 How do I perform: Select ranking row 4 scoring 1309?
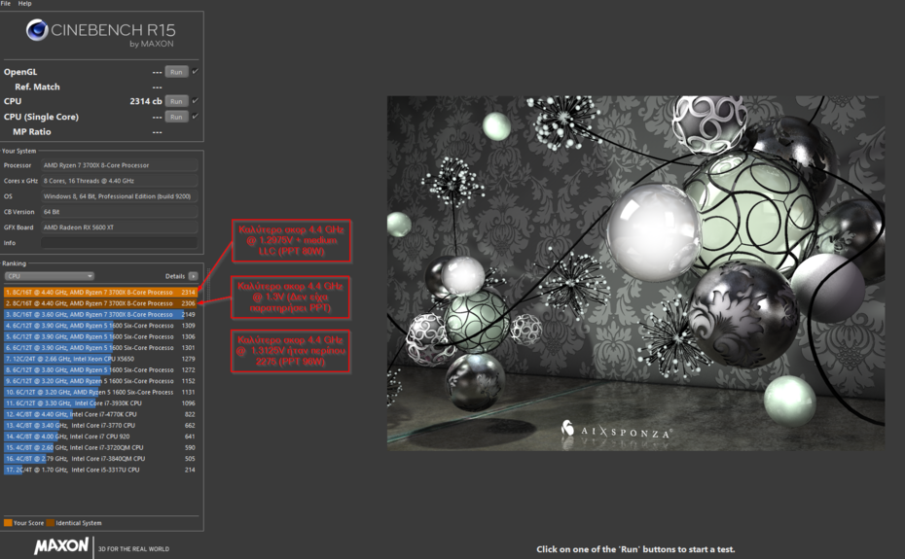click(100, 326)
